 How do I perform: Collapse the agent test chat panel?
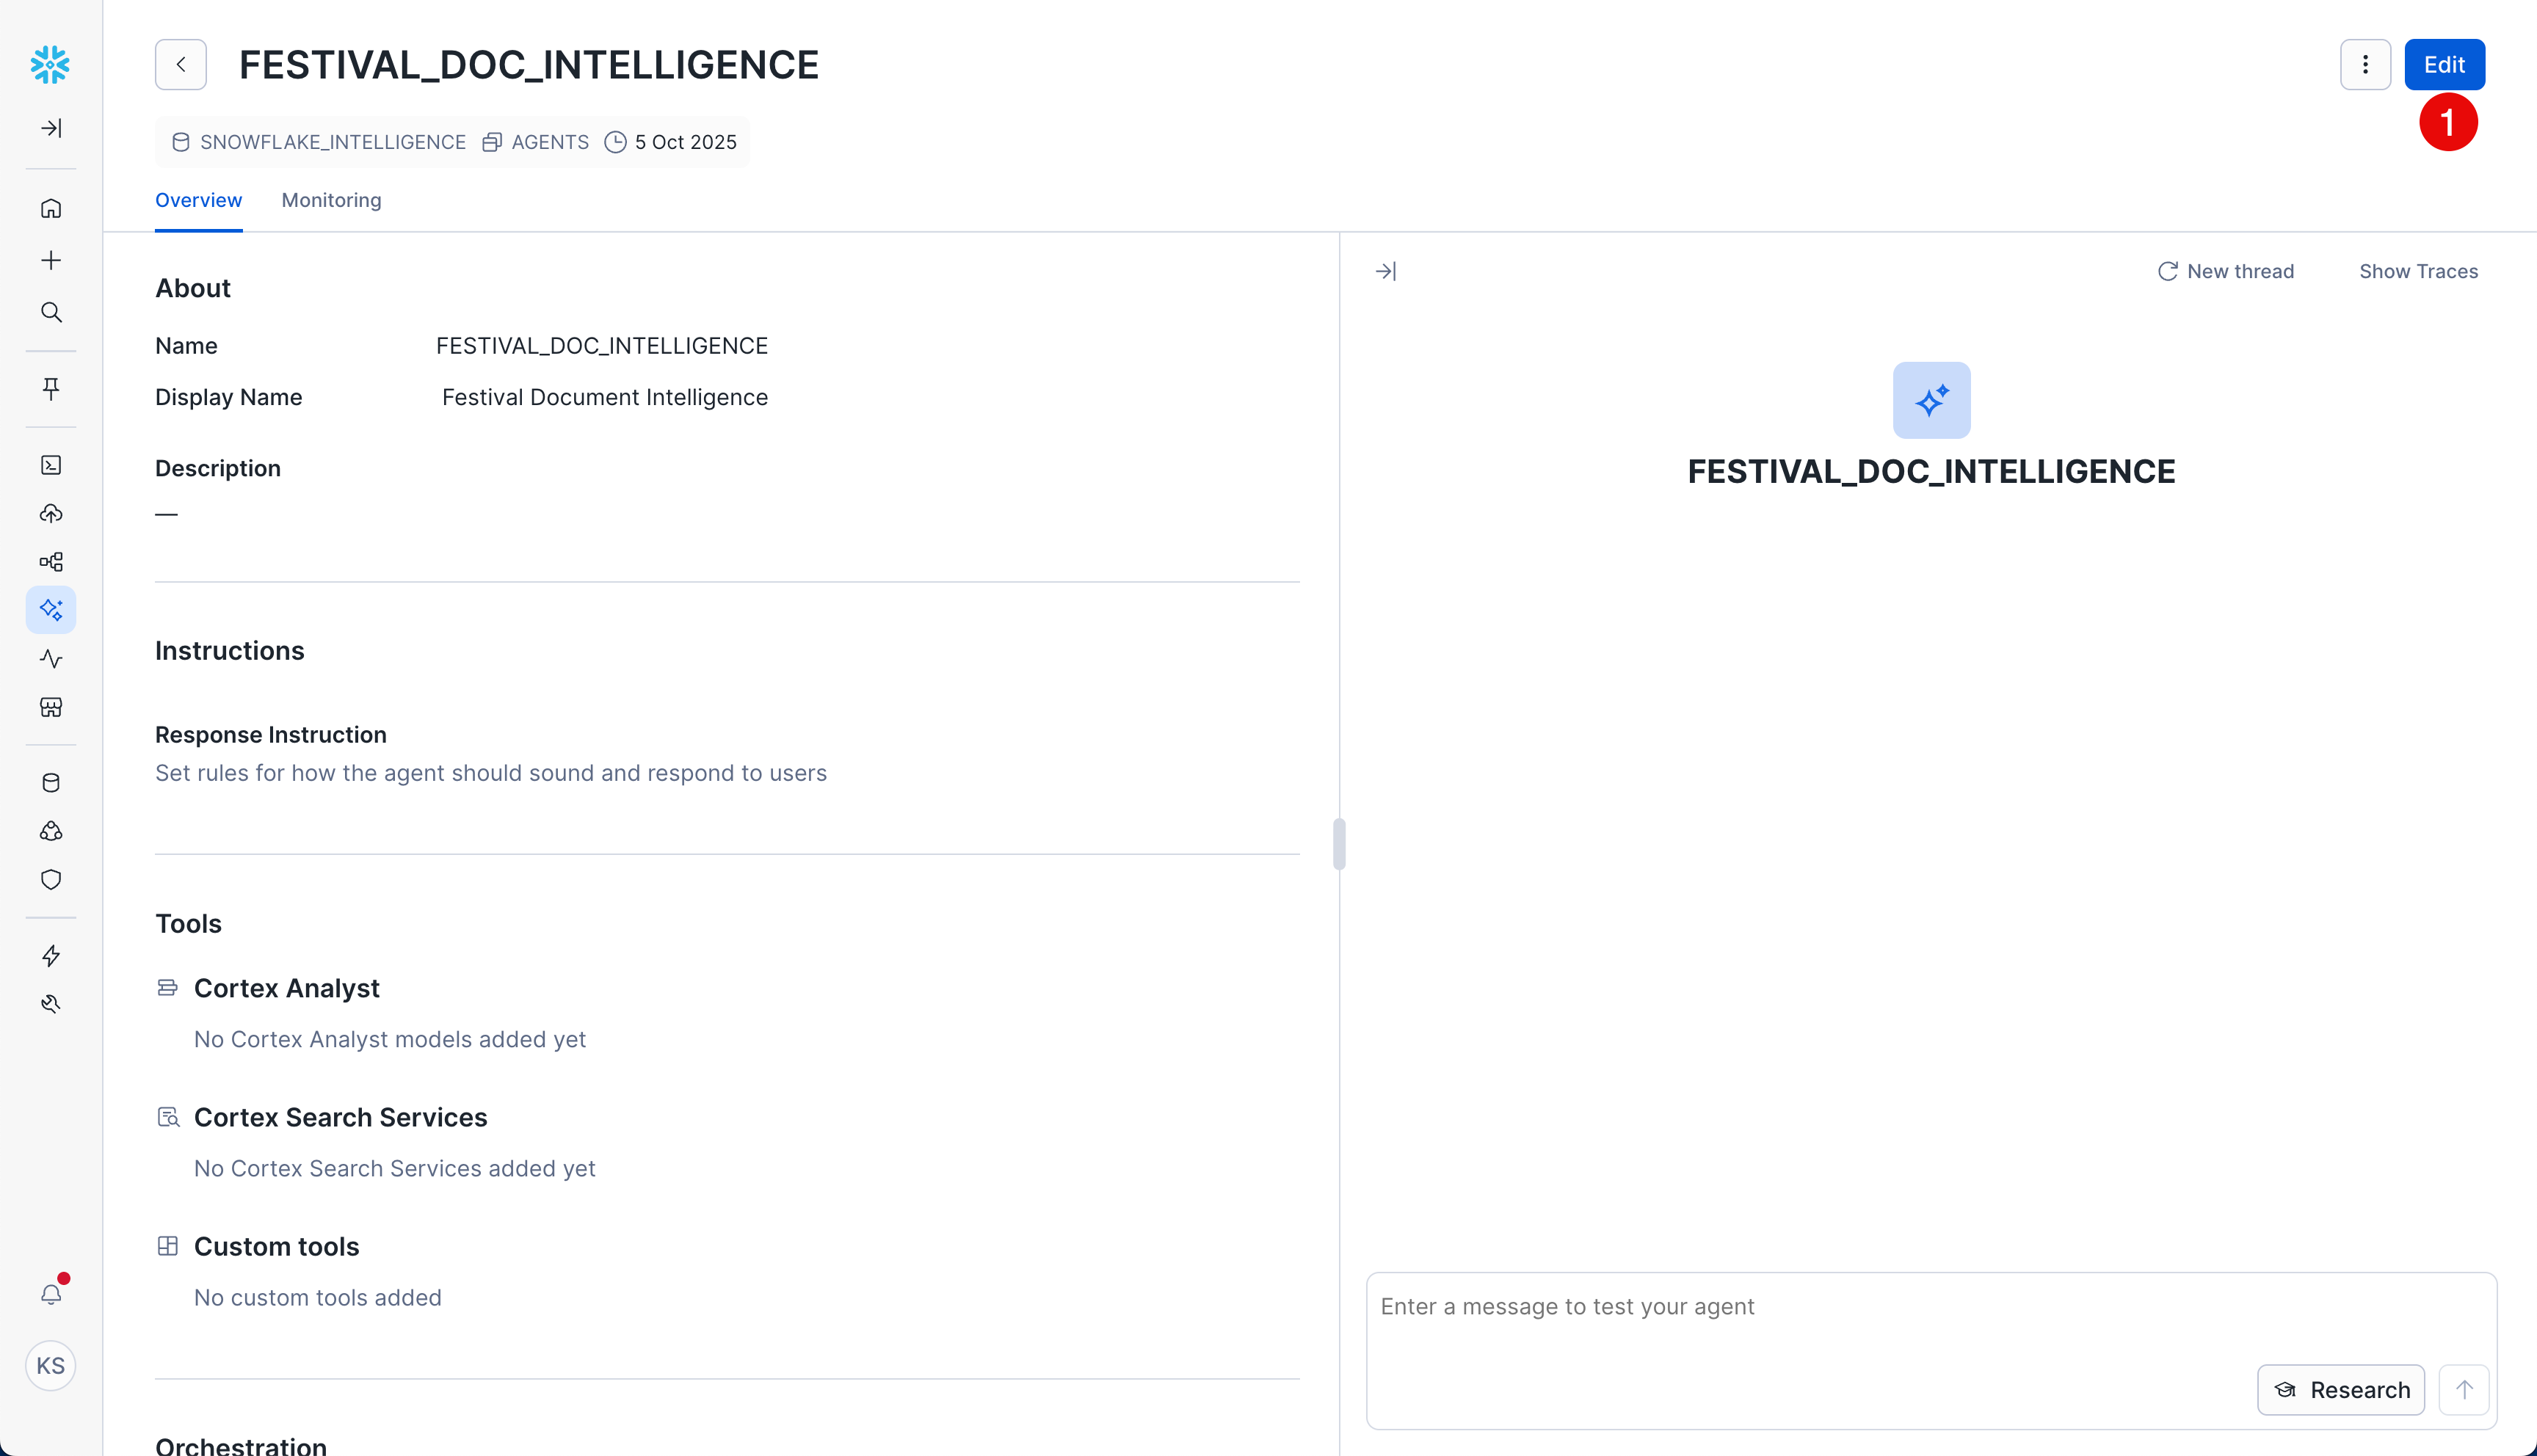click(1386, 271)
